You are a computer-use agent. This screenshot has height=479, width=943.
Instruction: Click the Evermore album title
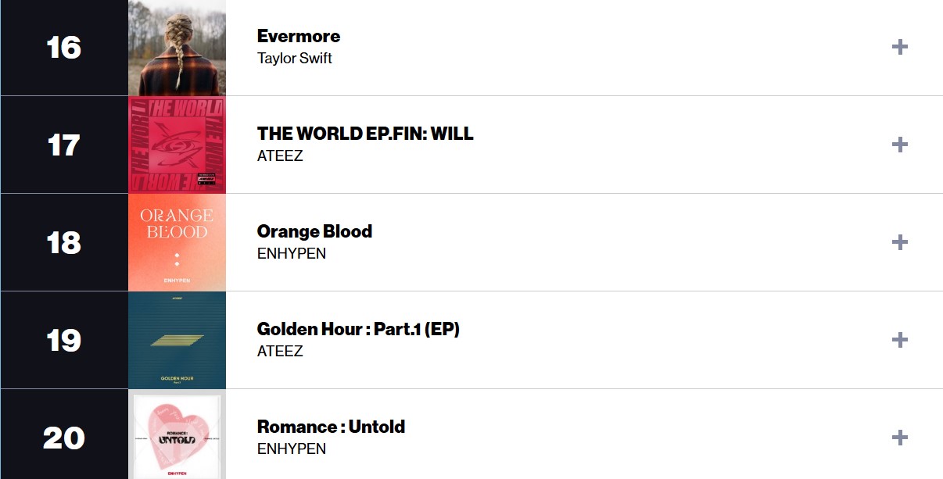click(x=299, y=36)
